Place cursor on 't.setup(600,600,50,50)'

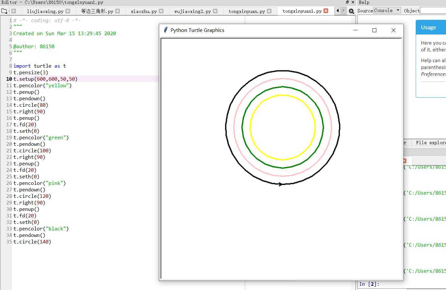(x=46, y=79)
